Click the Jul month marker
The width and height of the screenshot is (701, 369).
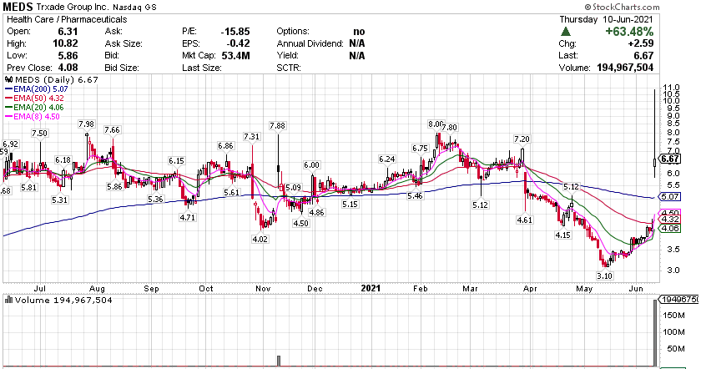(40, 289)
